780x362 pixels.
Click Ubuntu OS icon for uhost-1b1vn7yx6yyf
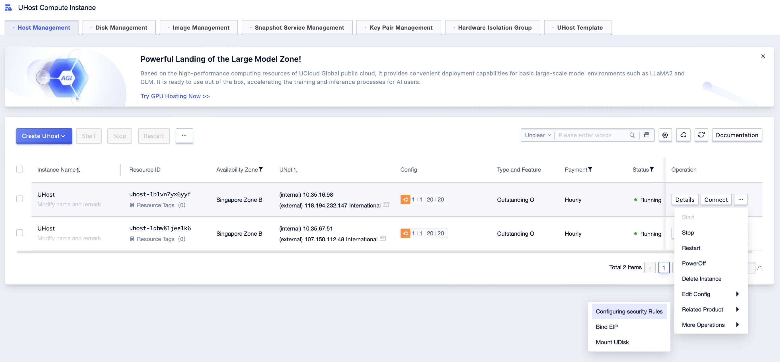(405, 199)
